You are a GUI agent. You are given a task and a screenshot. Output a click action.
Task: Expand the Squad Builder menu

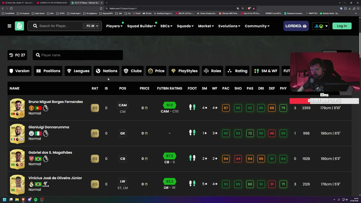click(141, 26)
